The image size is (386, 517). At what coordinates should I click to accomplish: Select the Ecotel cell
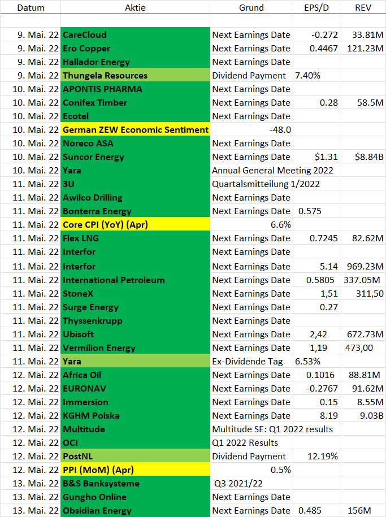coord(135,116)
